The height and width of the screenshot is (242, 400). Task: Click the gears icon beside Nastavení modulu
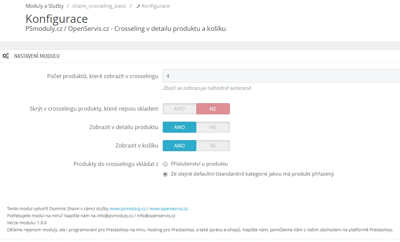click(x=6, y=56)
